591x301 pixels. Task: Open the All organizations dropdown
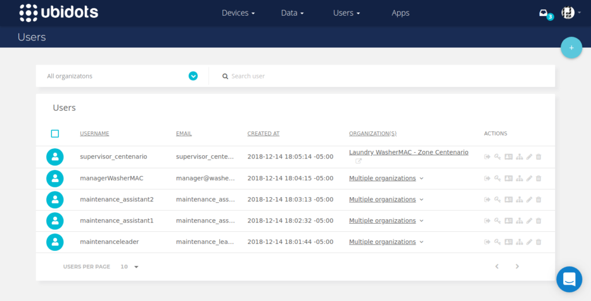pos(122,76)
